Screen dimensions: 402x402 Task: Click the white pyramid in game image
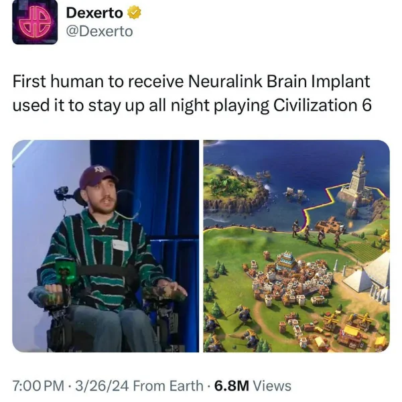pyautogui.click(x=368, y=273)
